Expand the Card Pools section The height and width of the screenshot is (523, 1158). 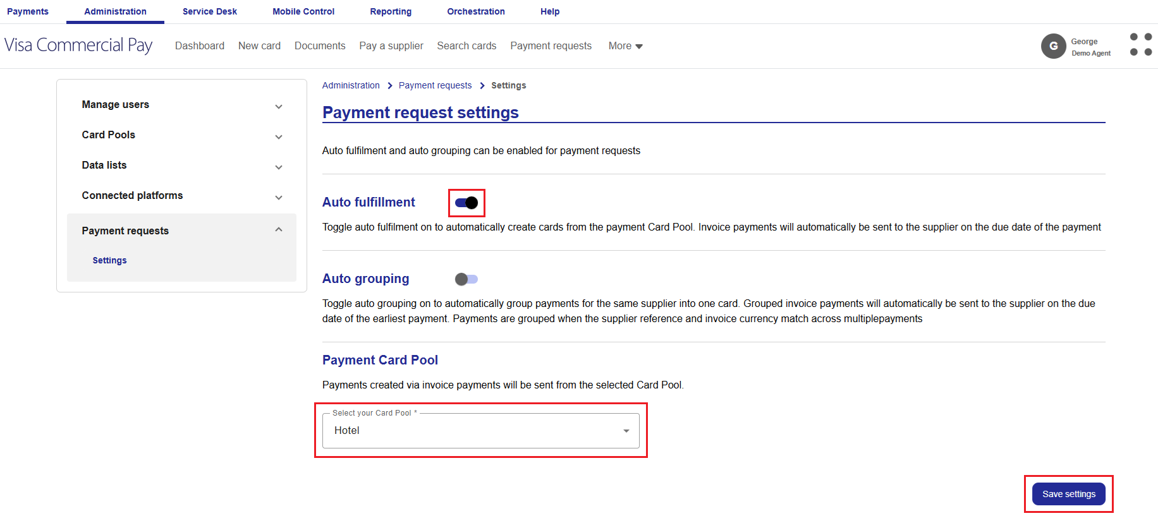182,135
